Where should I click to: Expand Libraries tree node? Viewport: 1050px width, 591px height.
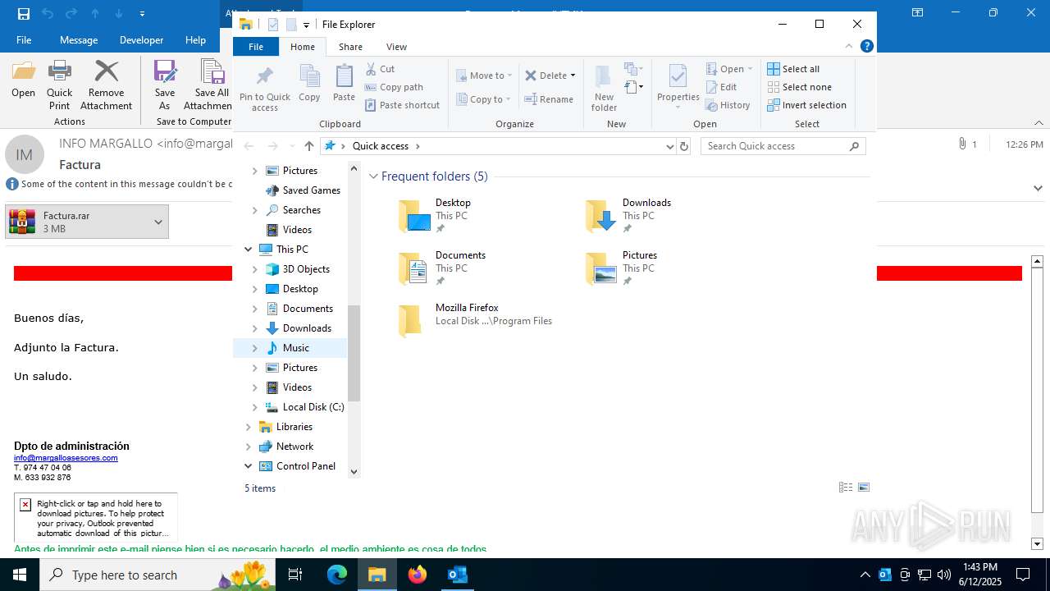tap(249, 427)
